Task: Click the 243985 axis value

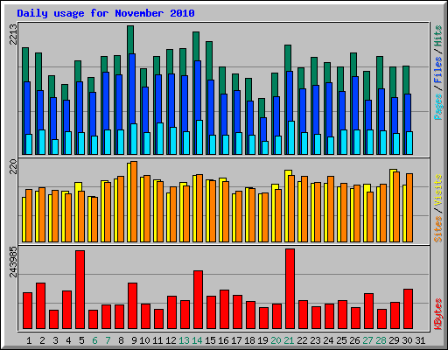Action: (13, 262)
